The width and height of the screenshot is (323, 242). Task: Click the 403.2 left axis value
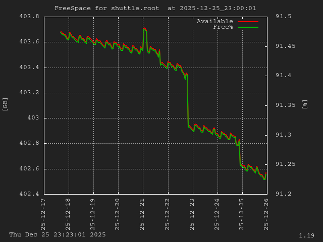coord(29,93)
